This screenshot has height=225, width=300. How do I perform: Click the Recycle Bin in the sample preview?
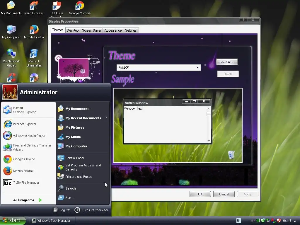[231, 155]
